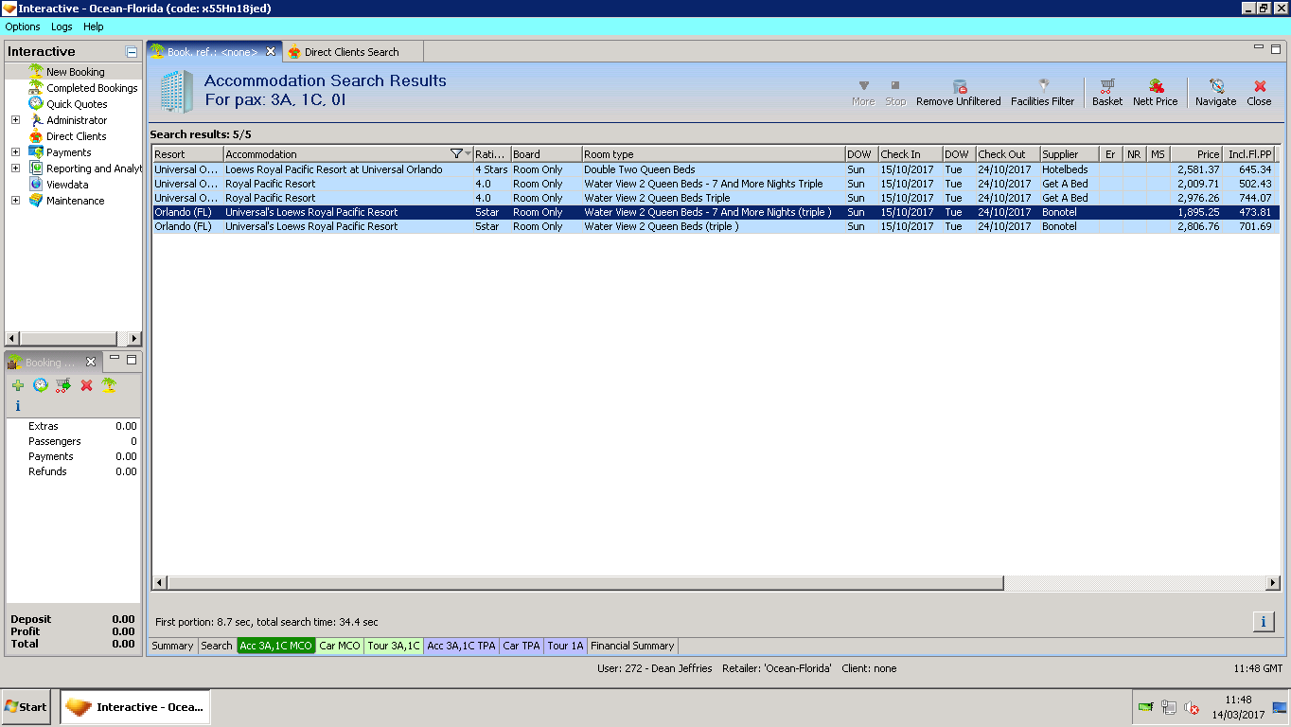
Task: Open Completed Bookings in the tree
Action: pos(92,88)
